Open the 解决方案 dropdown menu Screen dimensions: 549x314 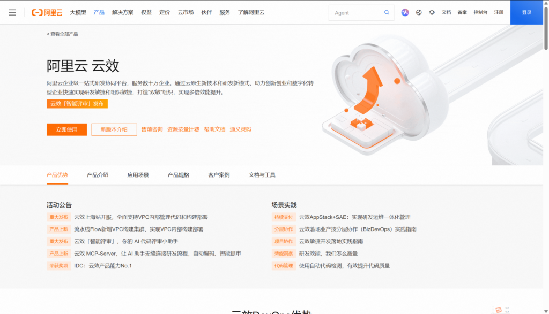tap(124, 12)
